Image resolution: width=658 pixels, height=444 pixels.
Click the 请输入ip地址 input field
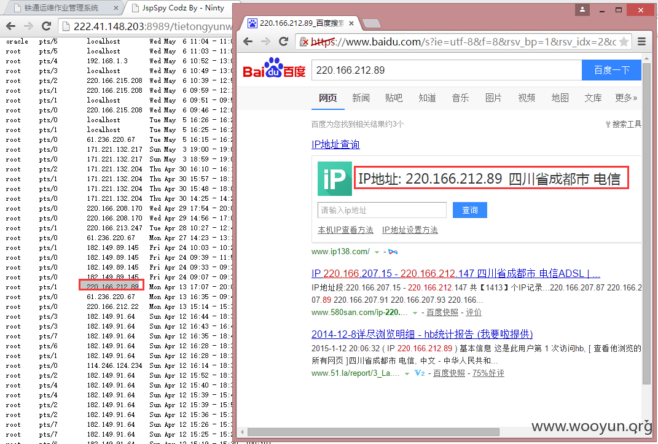pos(382,210)
